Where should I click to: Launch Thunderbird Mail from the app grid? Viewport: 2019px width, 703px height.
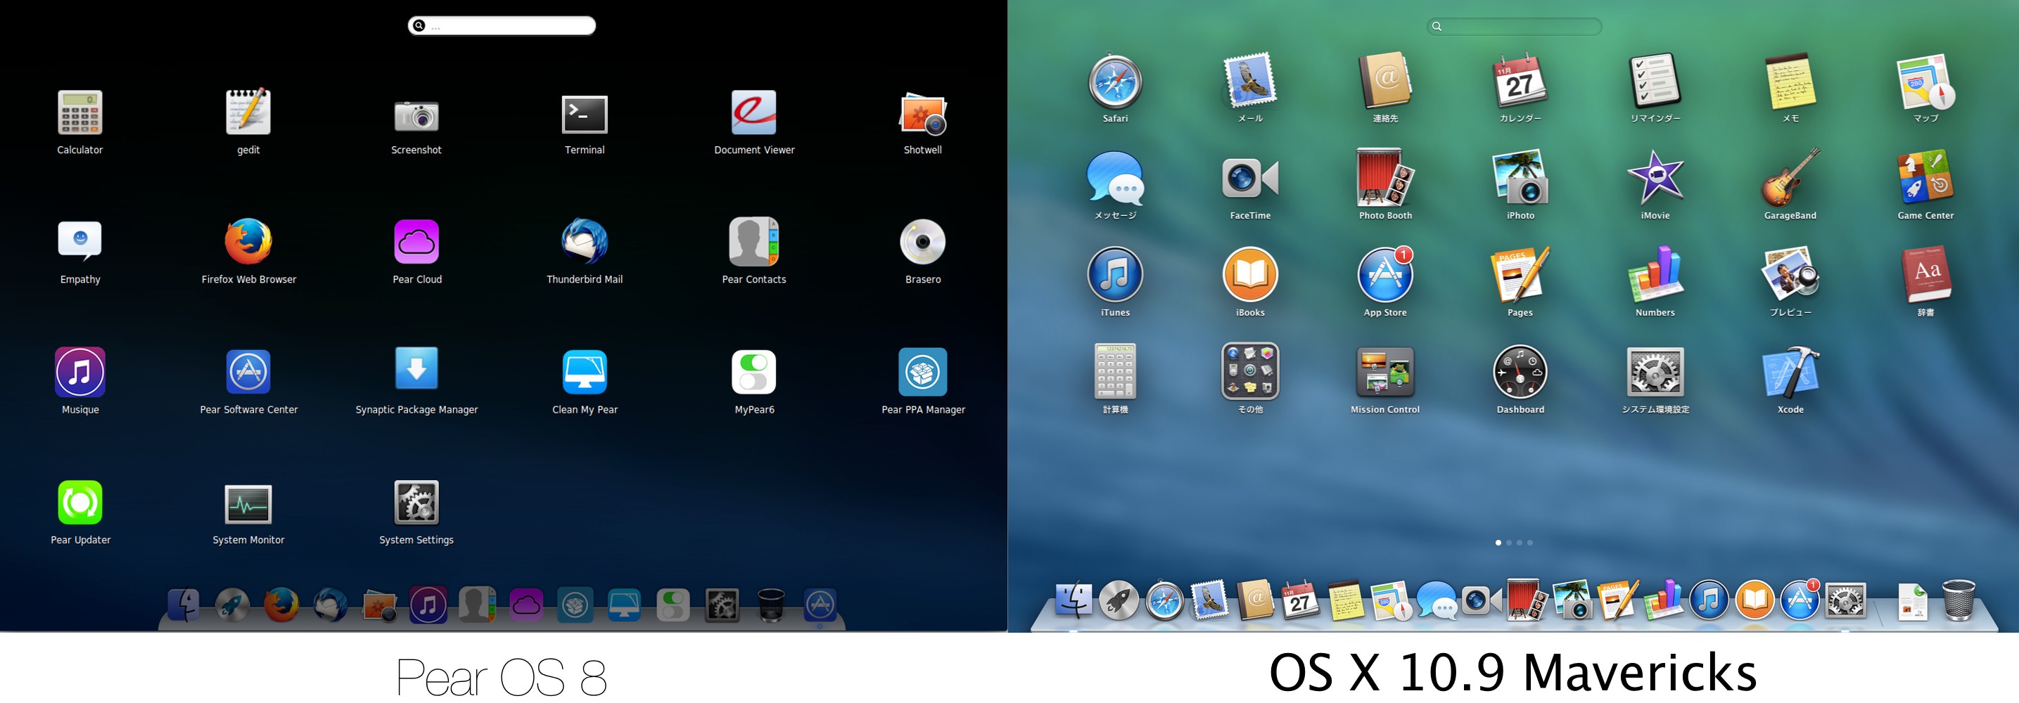click(585, 242)
